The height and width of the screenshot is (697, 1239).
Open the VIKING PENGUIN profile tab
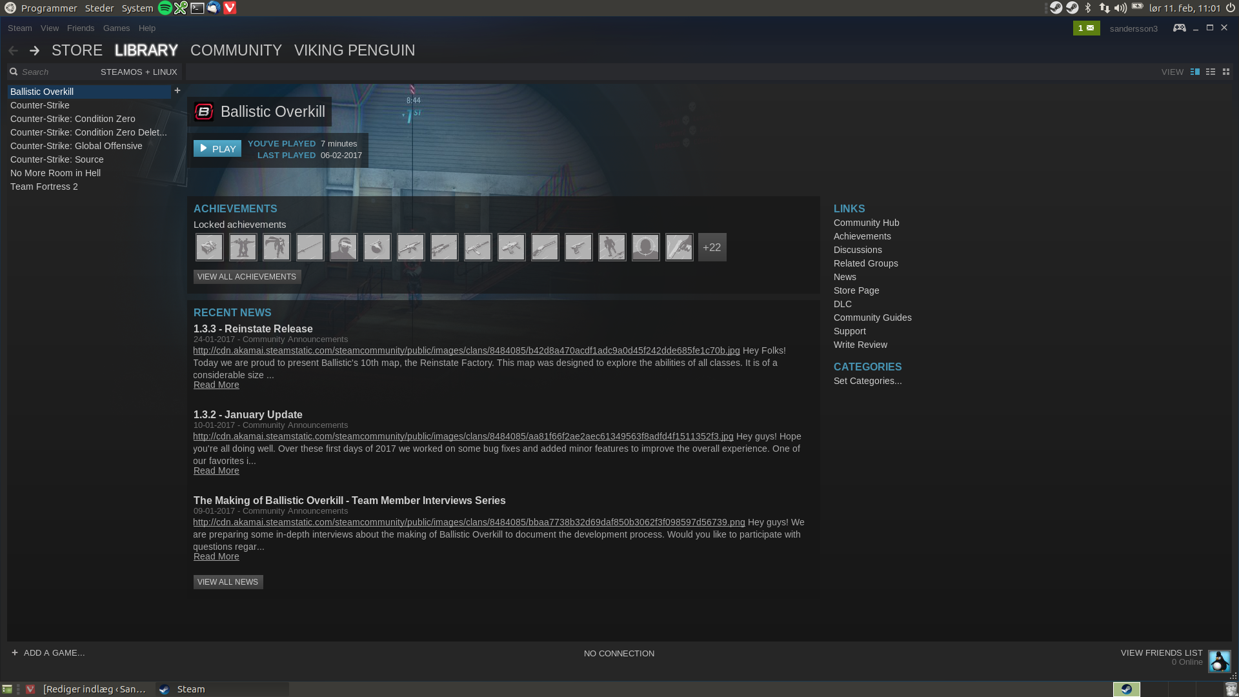coord(354,50)
